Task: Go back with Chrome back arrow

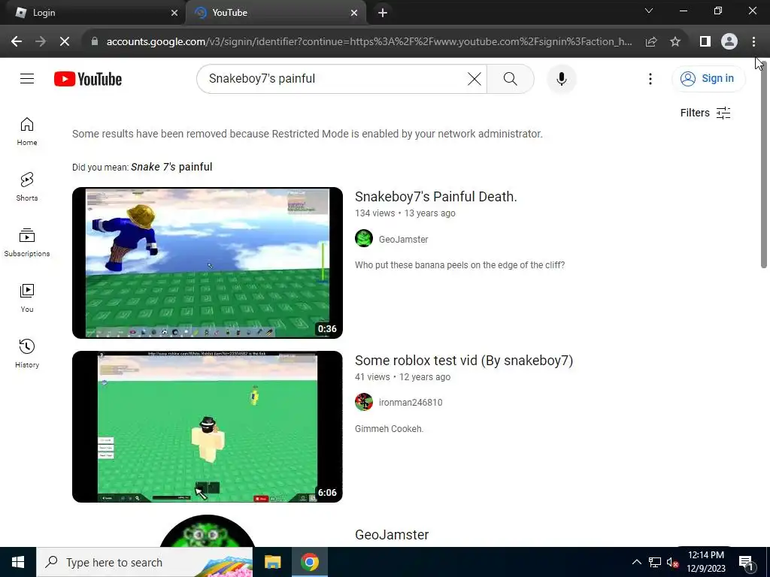Action: coord(17,41)
